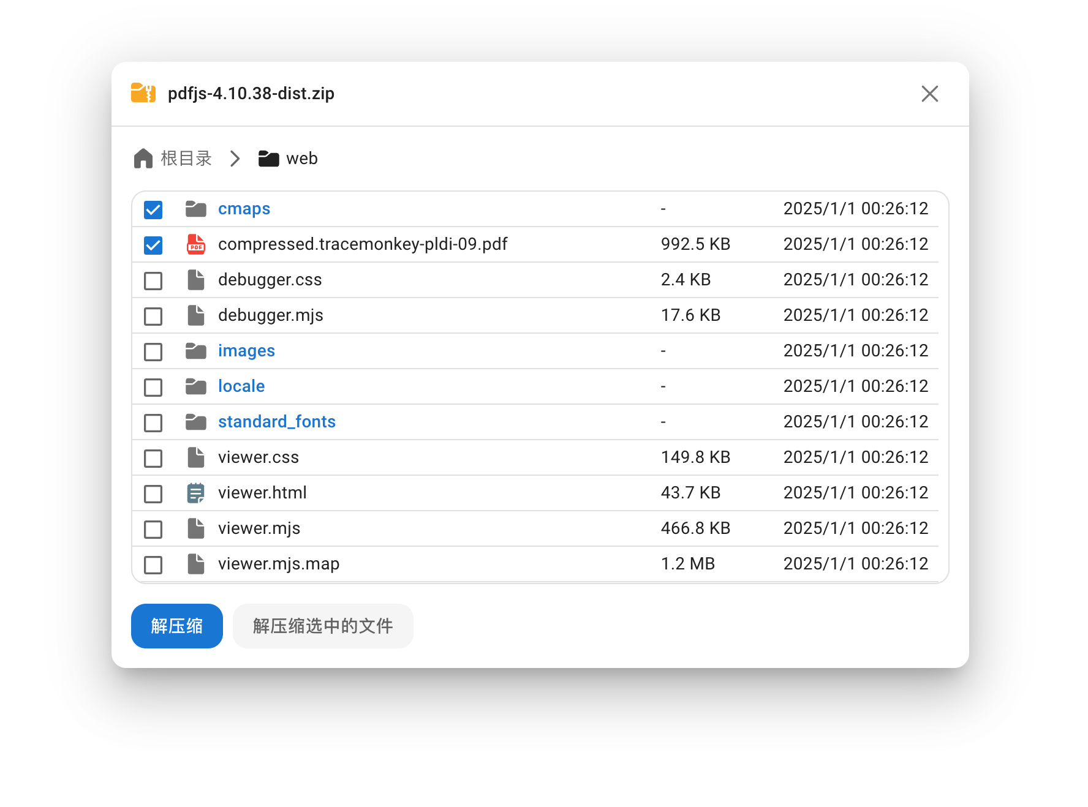The height and width of the screenshot is (807, 1088).
Task: Uncheck the cmaps folder checkbox
Action: [x=153, y=209]
